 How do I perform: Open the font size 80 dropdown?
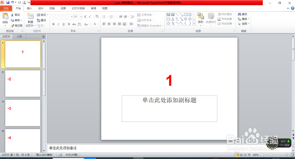pyautogui.click(x=81, y=17)
